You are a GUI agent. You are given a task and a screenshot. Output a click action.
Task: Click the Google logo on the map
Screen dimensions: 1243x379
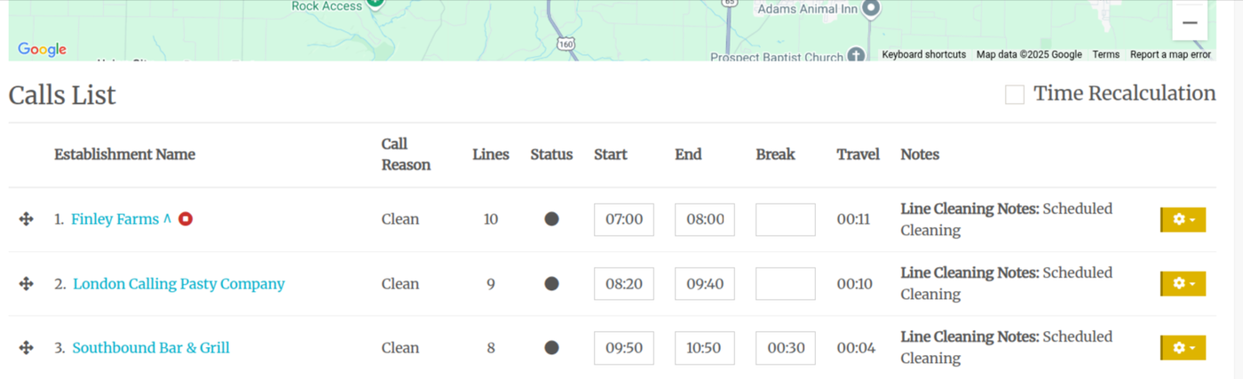tap(42, 50)
